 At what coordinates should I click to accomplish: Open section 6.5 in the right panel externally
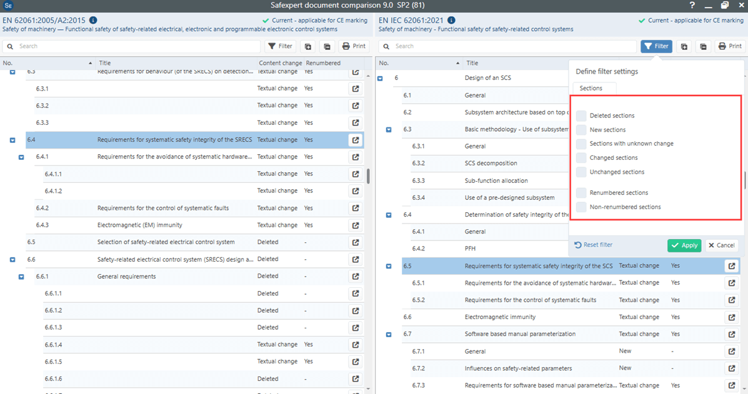pyautogui.click(x=732, y=265)
